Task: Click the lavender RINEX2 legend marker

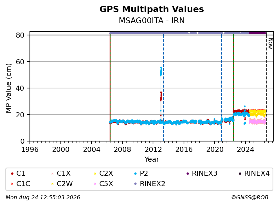Action: click(x=136, y=184)
